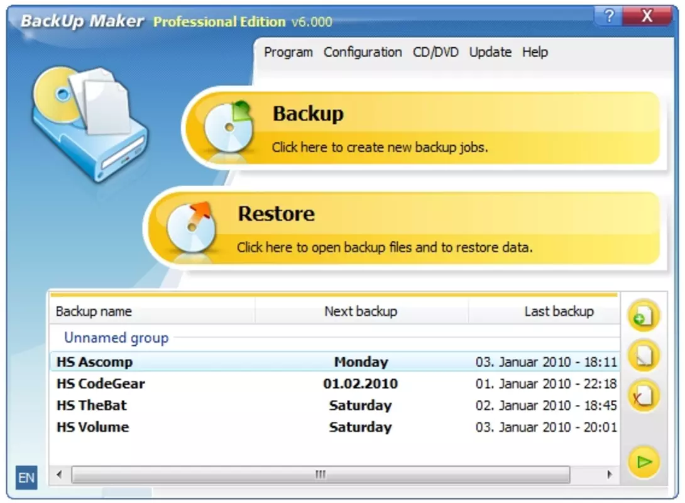Open the Update menu
The width and height of the screenshot is (685, 503).
tap(490, 52)
